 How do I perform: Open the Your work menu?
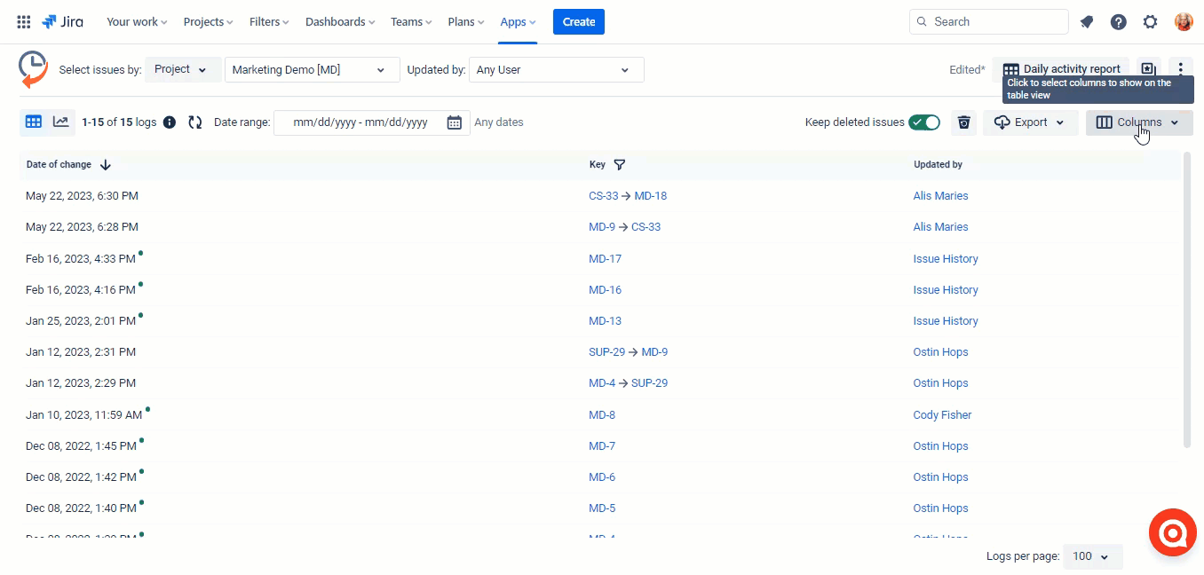point(138,22)
